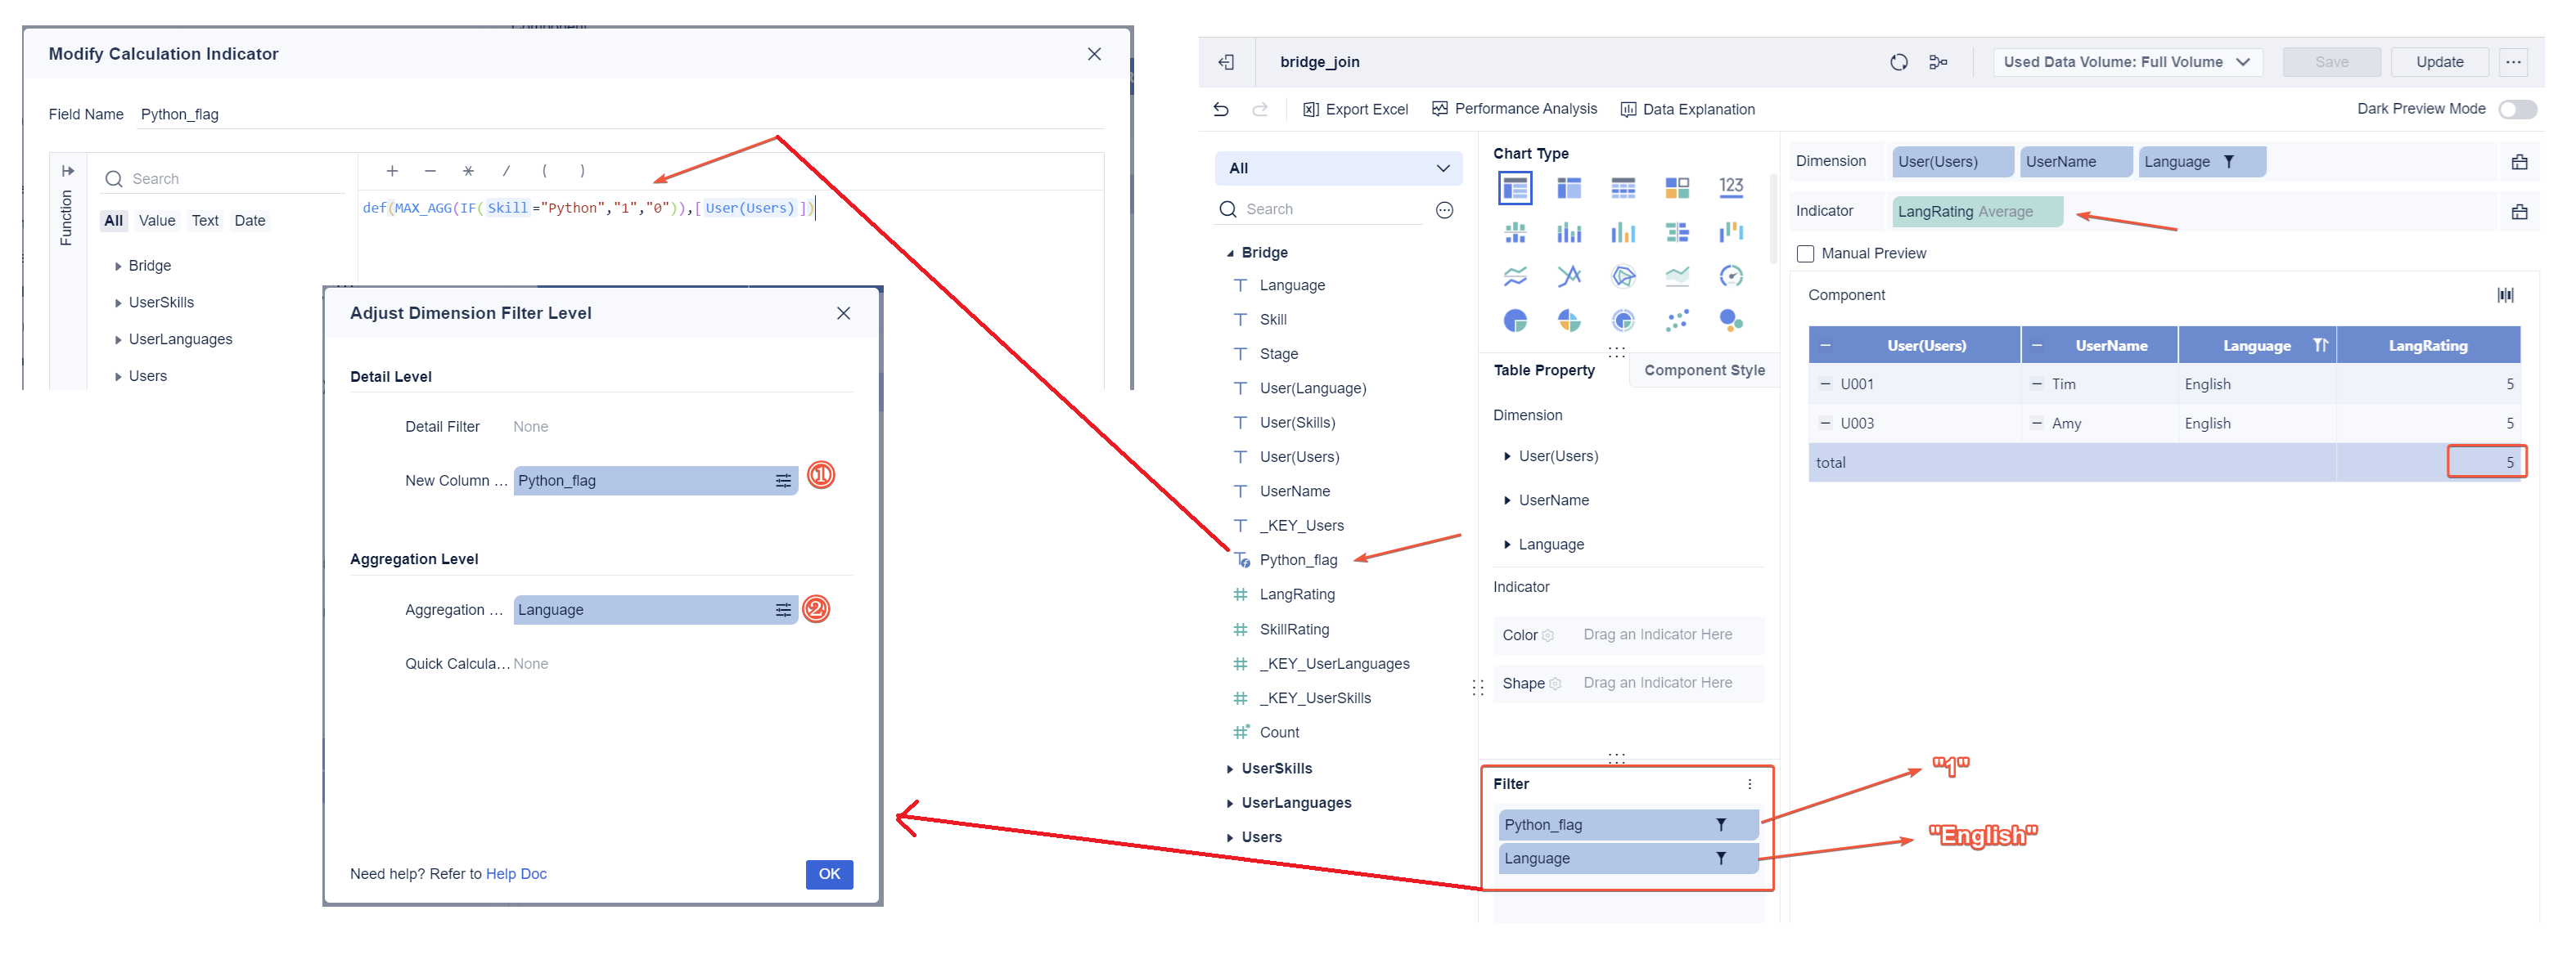Switch to the Component Style tab

pos(1704,370)
